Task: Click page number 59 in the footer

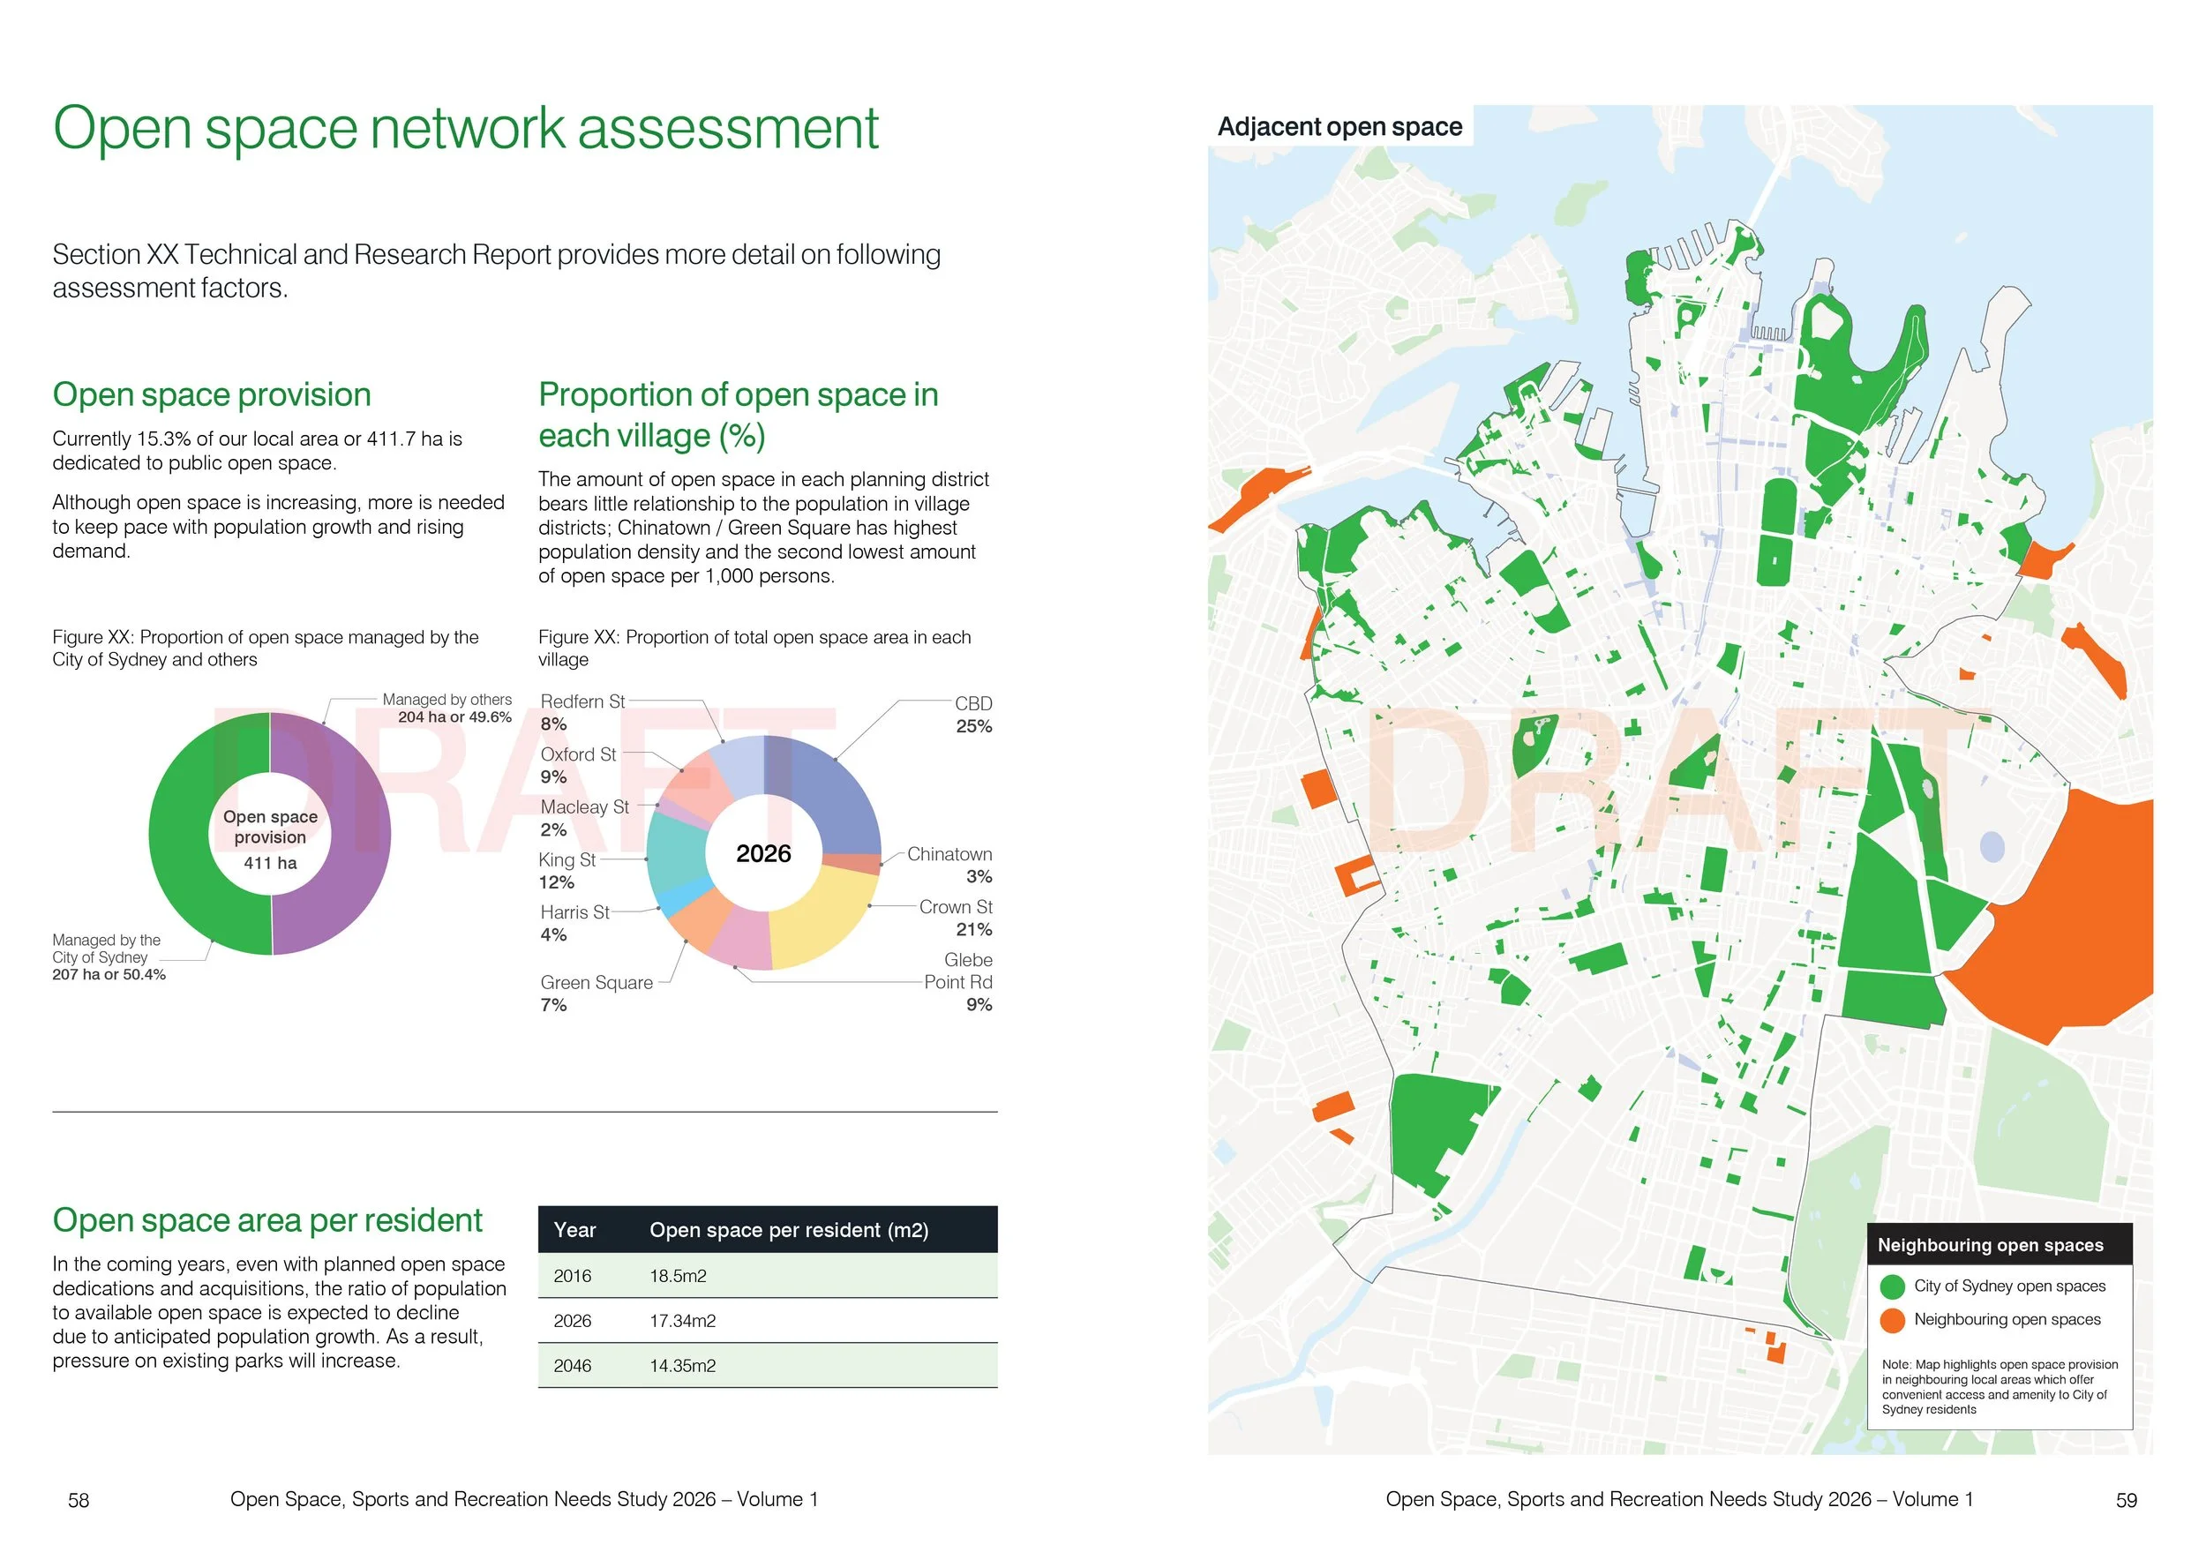Action: tap(2126, 1499)
